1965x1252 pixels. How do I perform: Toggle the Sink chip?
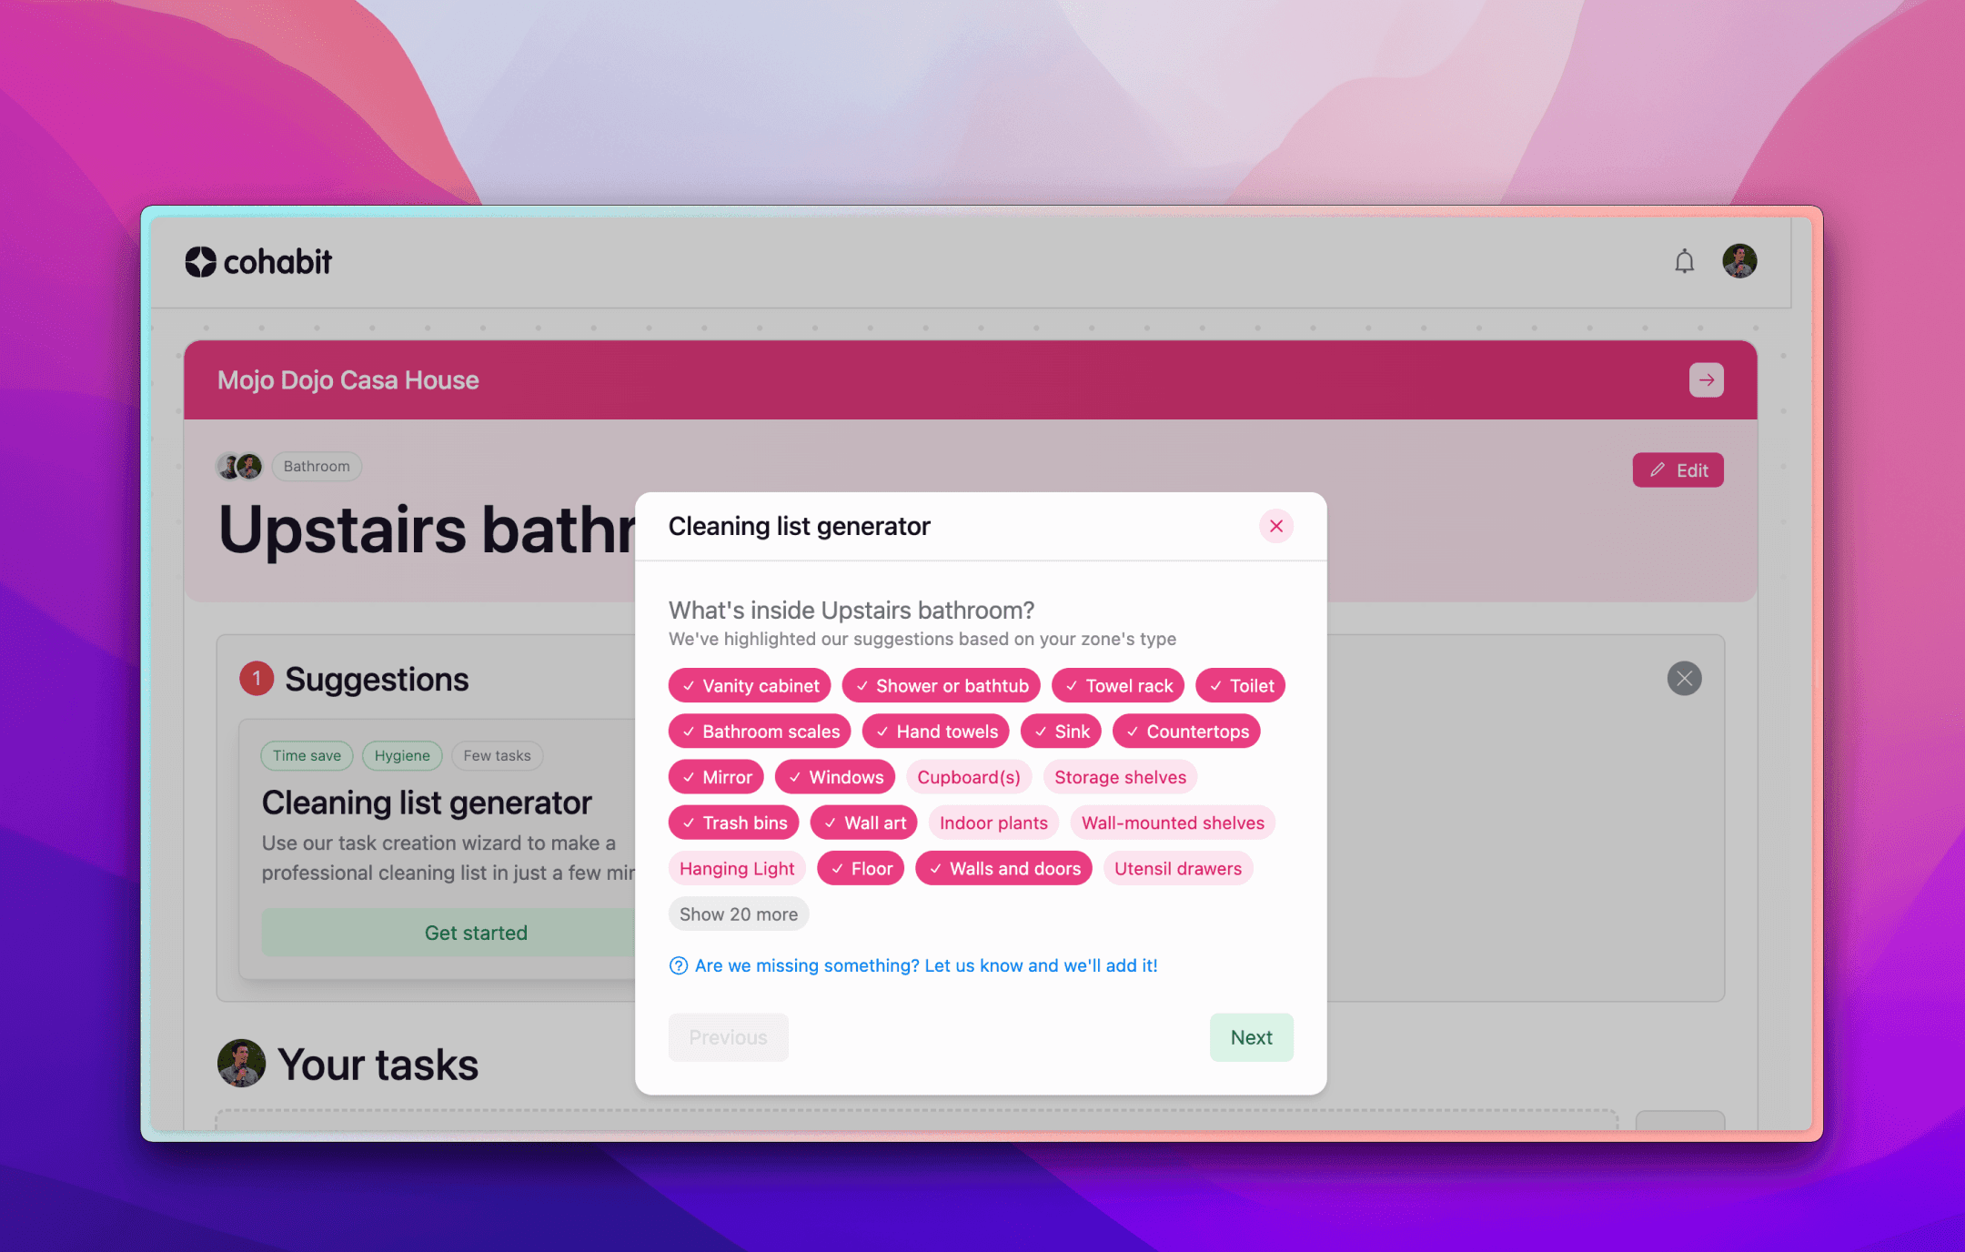pyautogui.click(x=1061, y=732)
